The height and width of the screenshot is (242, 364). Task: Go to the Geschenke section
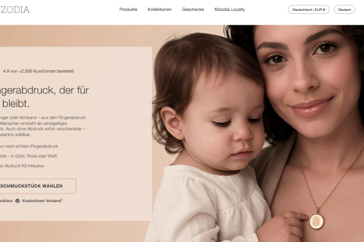pos(193,10)
